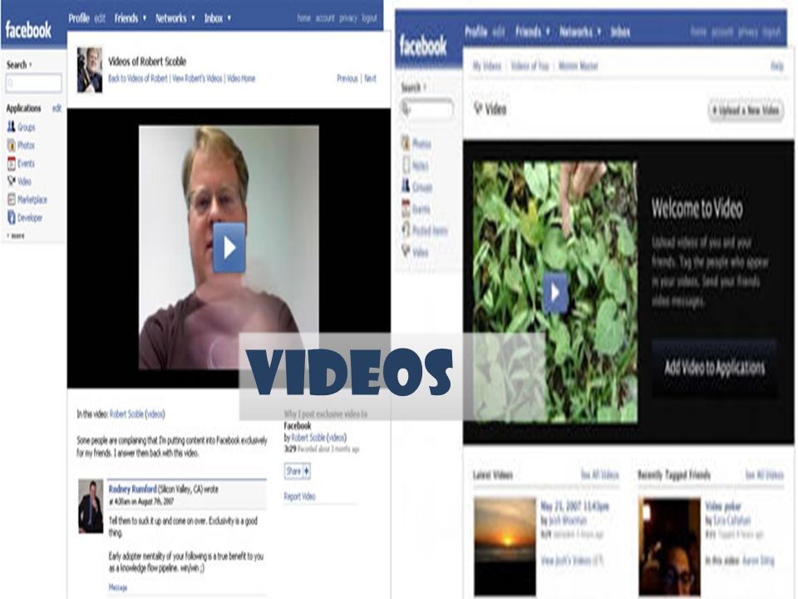Click Photos icon in right page sidebar
The image size is (798, 599).
coord(406,143)
